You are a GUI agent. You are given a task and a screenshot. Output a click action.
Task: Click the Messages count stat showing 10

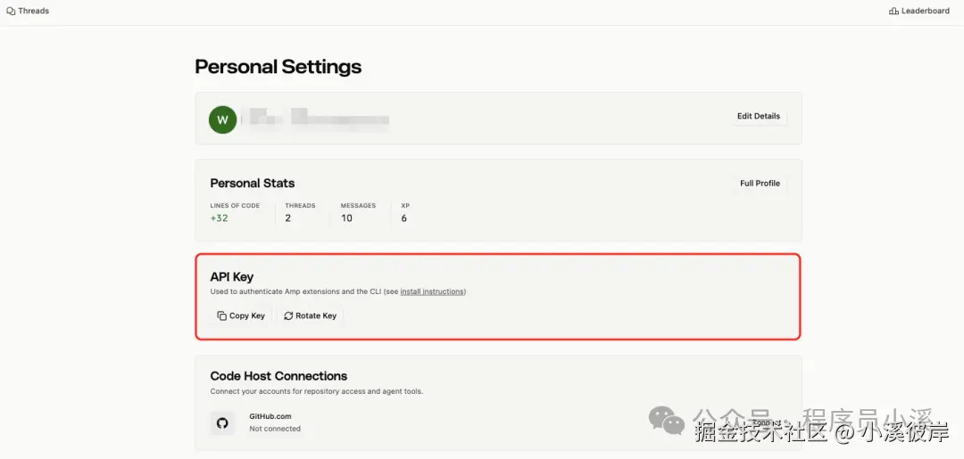[346, 218]
